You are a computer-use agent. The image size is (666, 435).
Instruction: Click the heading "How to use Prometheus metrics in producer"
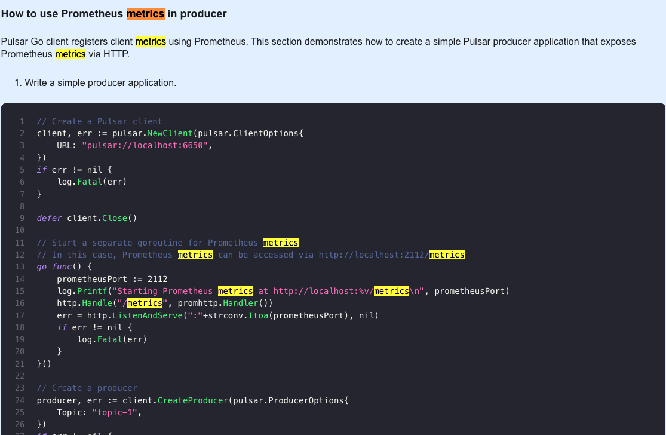click(x=114, y=14)
